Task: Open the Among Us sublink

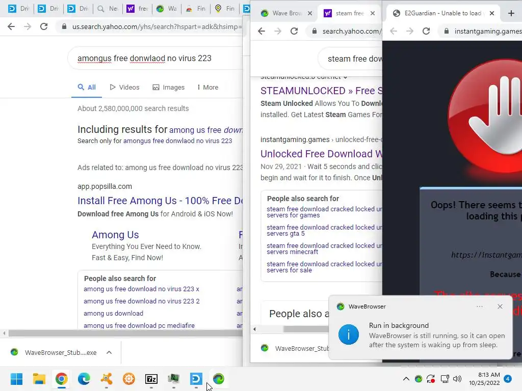Action: (115, 235)
